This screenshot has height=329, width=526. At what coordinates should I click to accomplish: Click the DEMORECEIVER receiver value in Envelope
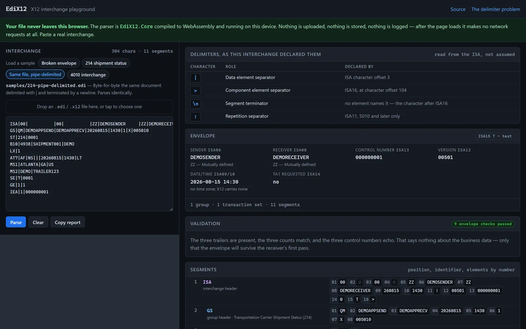291,157
